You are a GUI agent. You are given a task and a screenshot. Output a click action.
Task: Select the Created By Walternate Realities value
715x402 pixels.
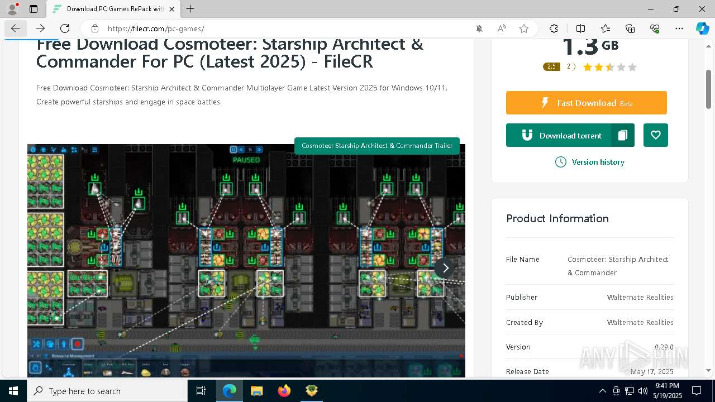[x=640, y=322]
